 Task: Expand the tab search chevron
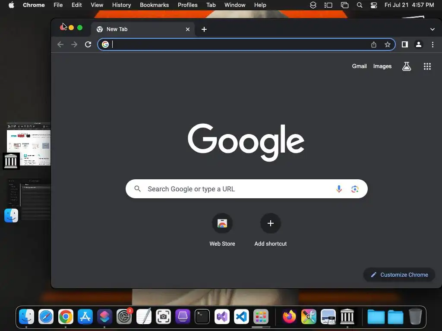[433, 29]
